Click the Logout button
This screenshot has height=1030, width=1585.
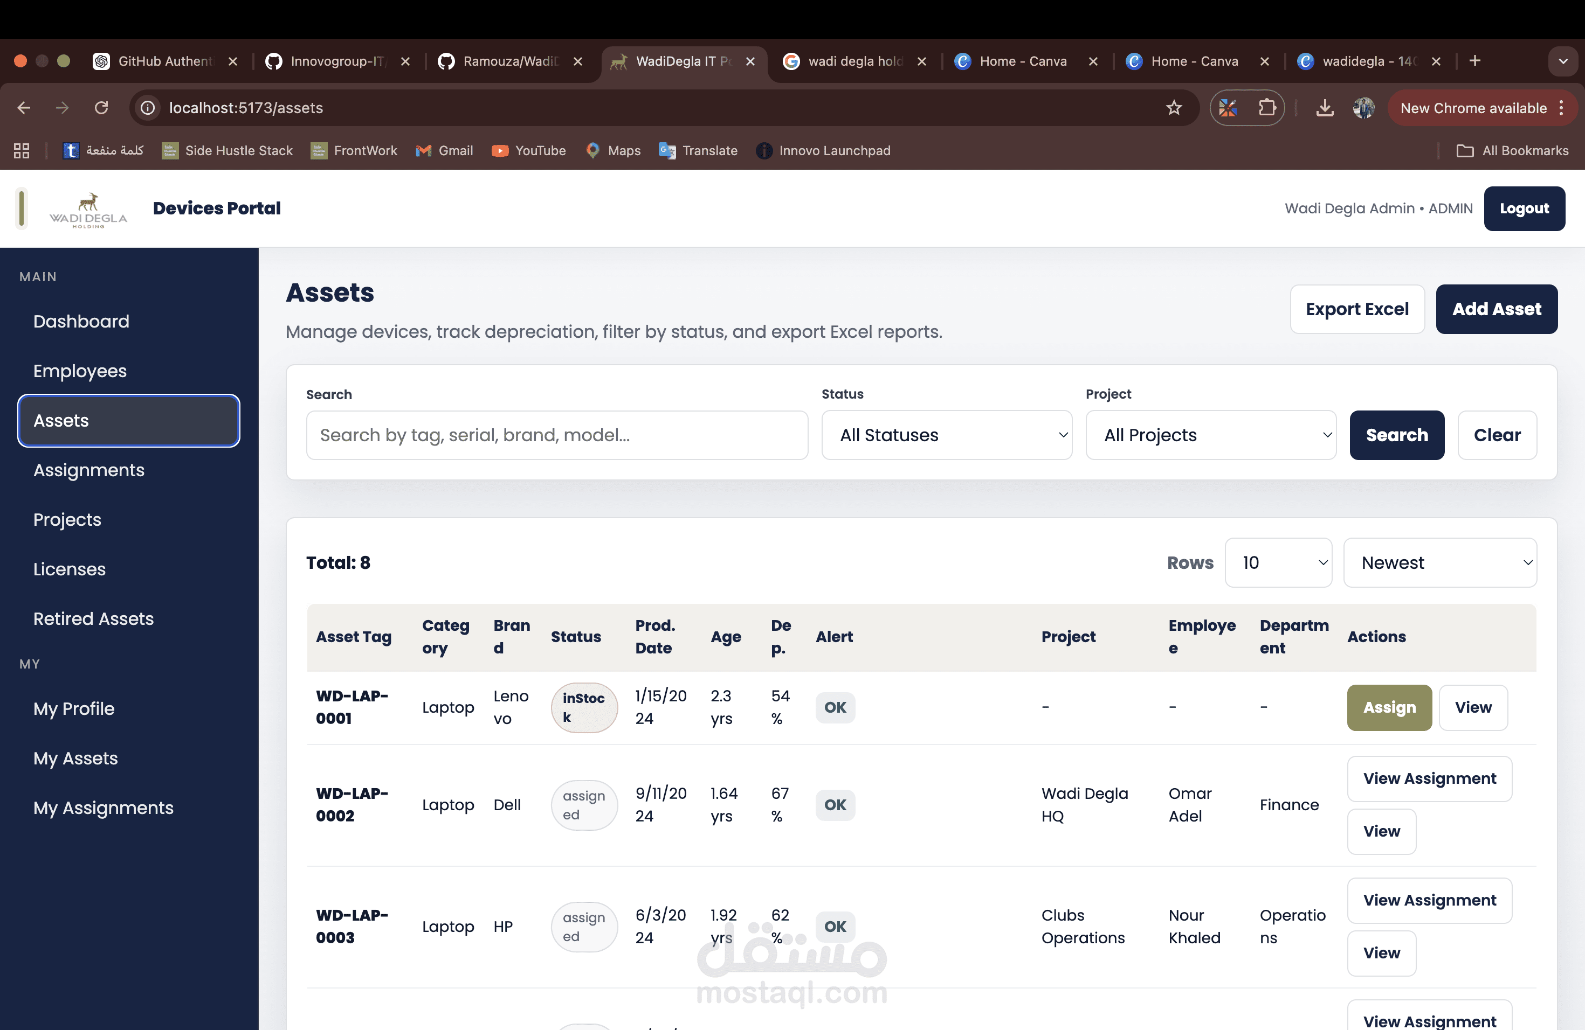1524,208
